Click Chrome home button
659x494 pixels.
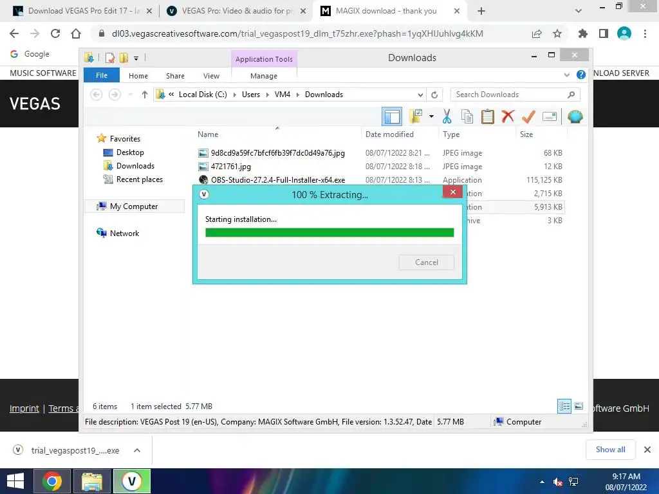pyautogui.click(x=76, y=33)
